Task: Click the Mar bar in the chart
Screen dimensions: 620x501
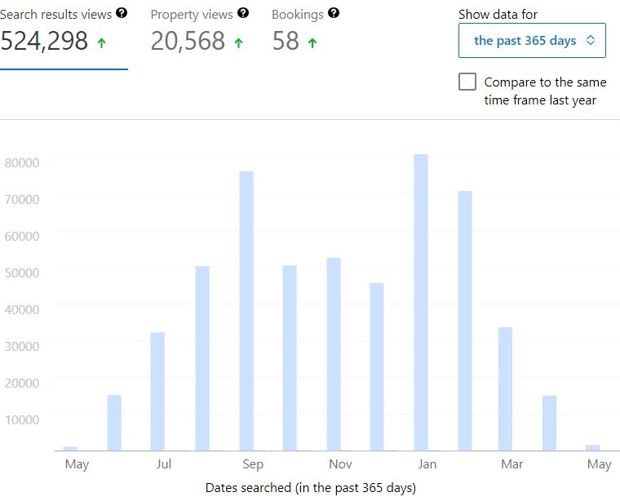Action: click(506, 388)
